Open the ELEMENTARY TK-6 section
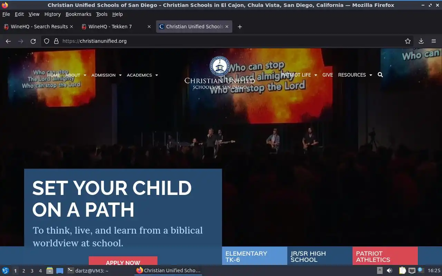This screenshot has width=442, height=276. click(x=254, y=256)
